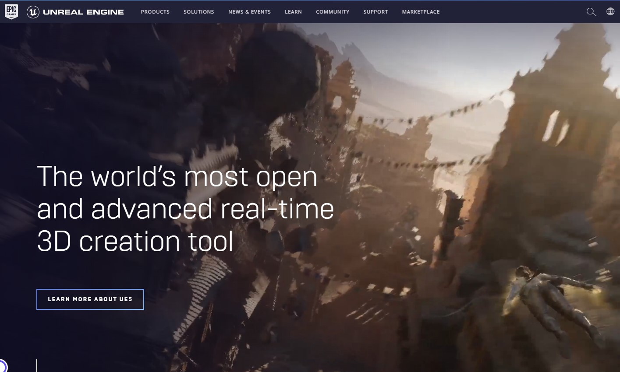
Task: Open the Learn menu item
Action: [293, 12]
